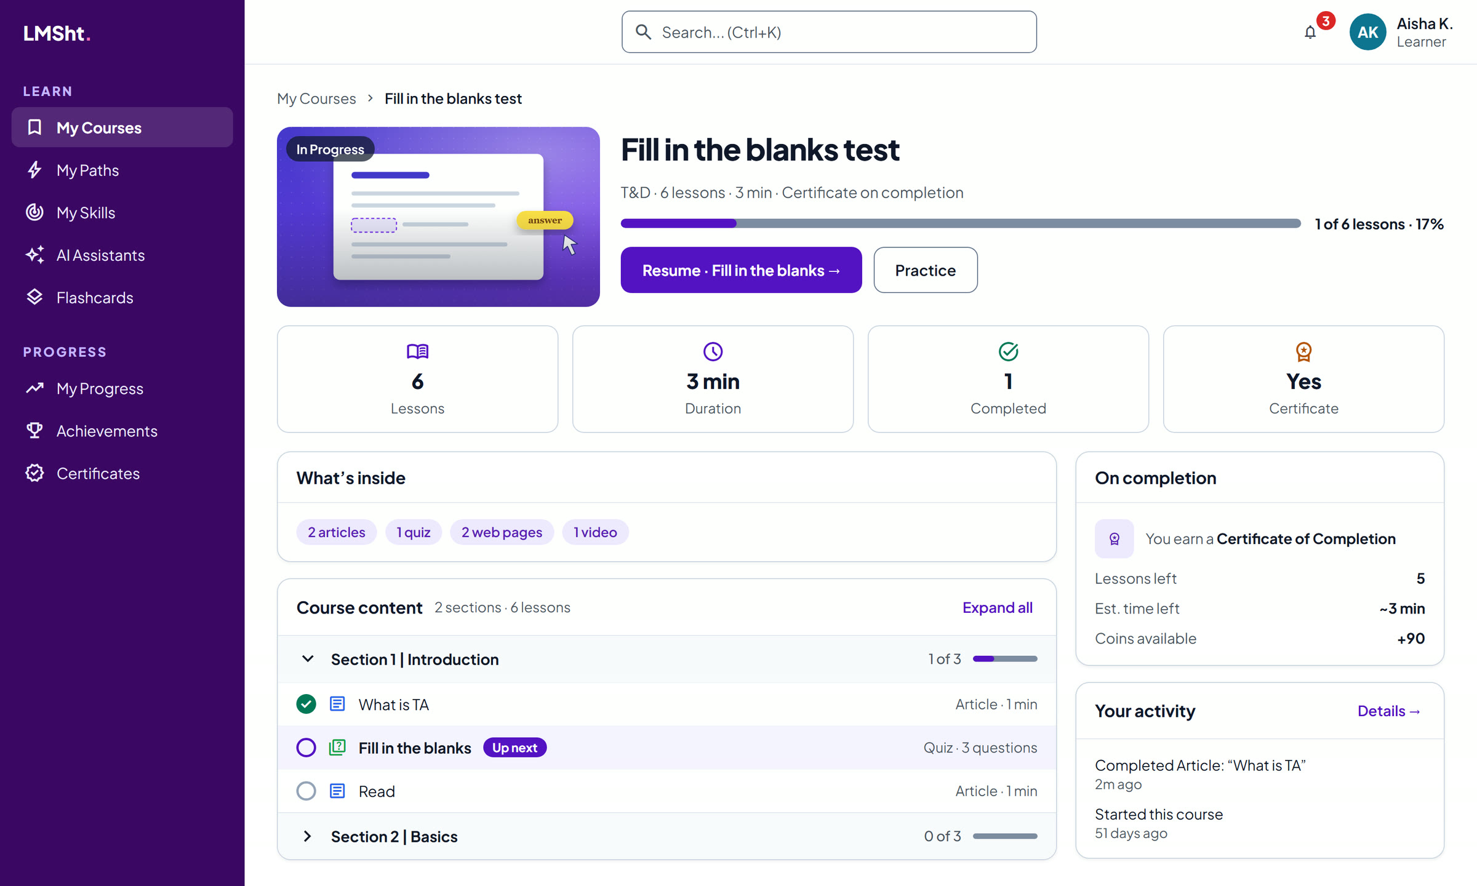Click the My Progress trend icon

[35, 388]
